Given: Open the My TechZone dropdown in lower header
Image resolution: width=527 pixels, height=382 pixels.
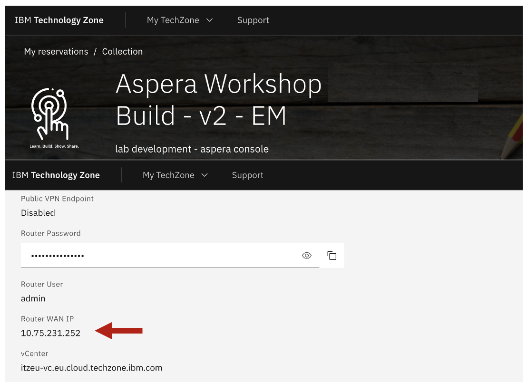Looking at the screenshot, I should (x=175, y=175).
